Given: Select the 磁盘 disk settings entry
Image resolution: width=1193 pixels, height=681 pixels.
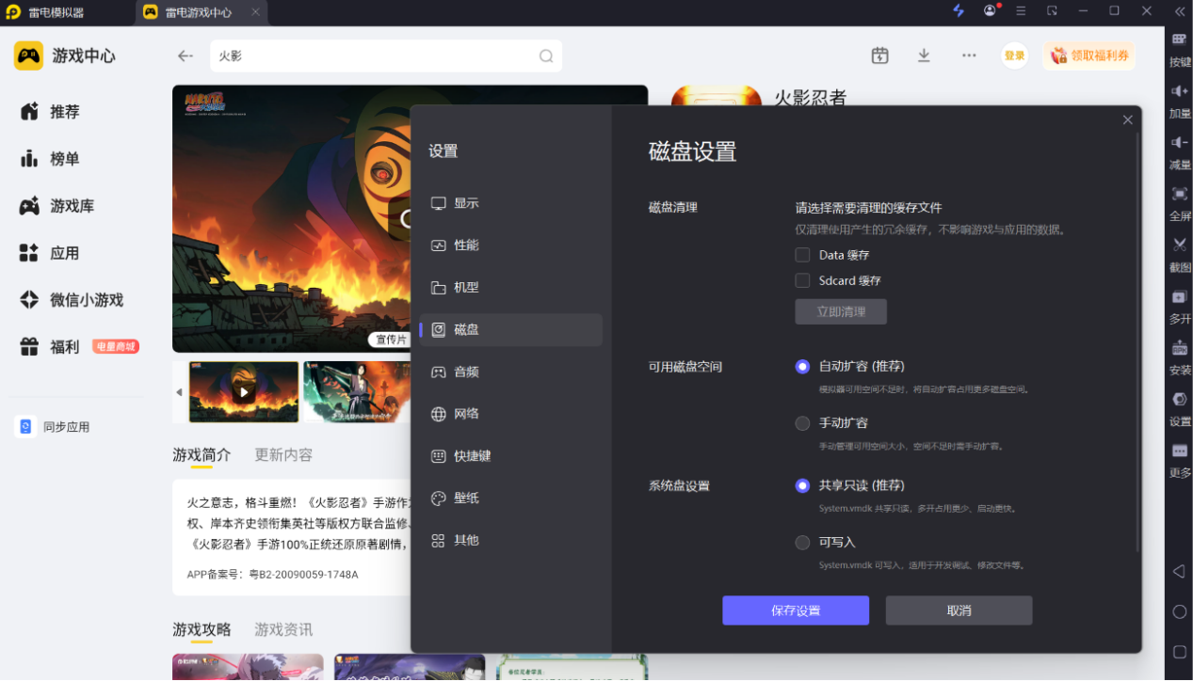Looking at the screenshot, I should pos(510,330).
